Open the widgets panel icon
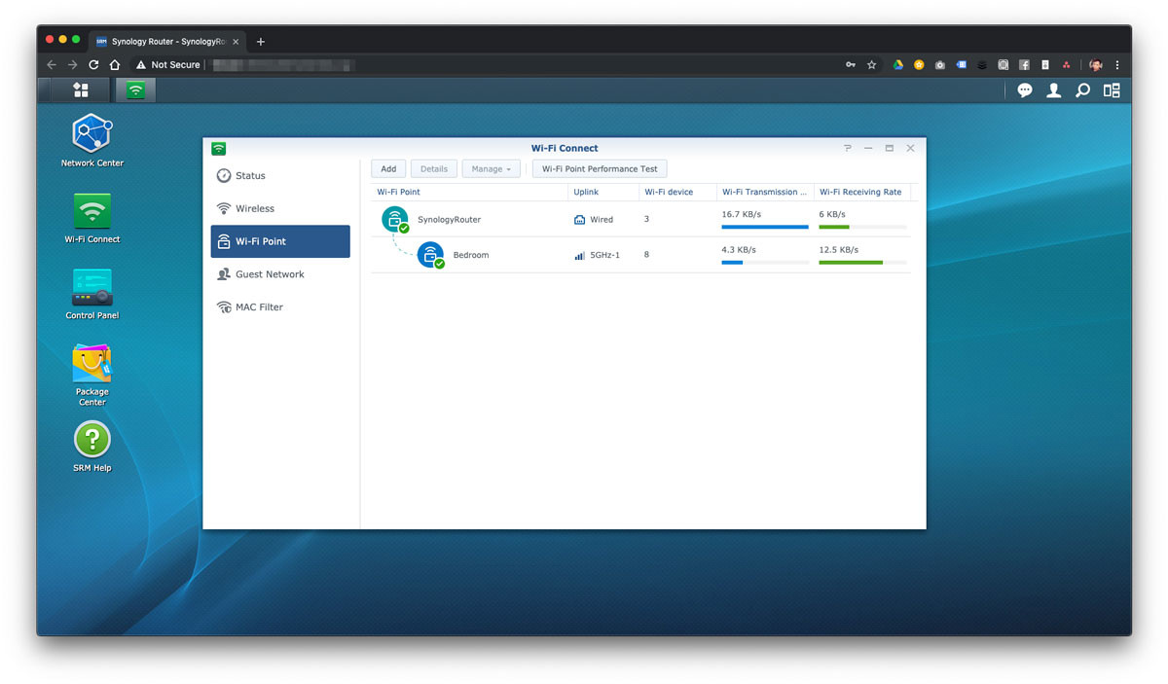The image size is (1168, 684). click(x=1112, y=90)
